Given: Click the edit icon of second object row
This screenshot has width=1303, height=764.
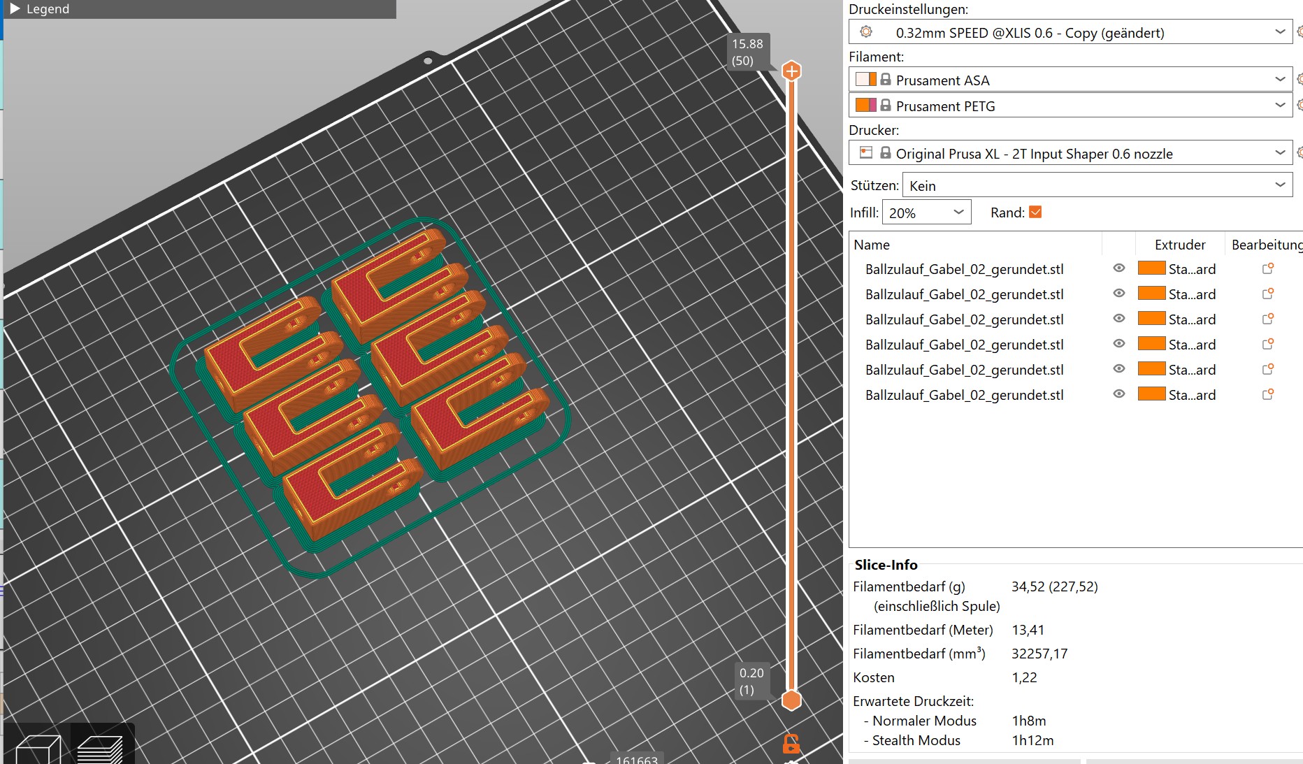Looking at the screenshot, I should coord(1267,294).
